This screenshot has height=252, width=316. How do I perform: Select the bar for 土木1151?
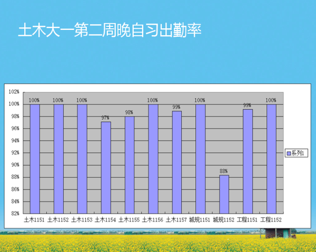pyautogui.click(x=35, y=159)
